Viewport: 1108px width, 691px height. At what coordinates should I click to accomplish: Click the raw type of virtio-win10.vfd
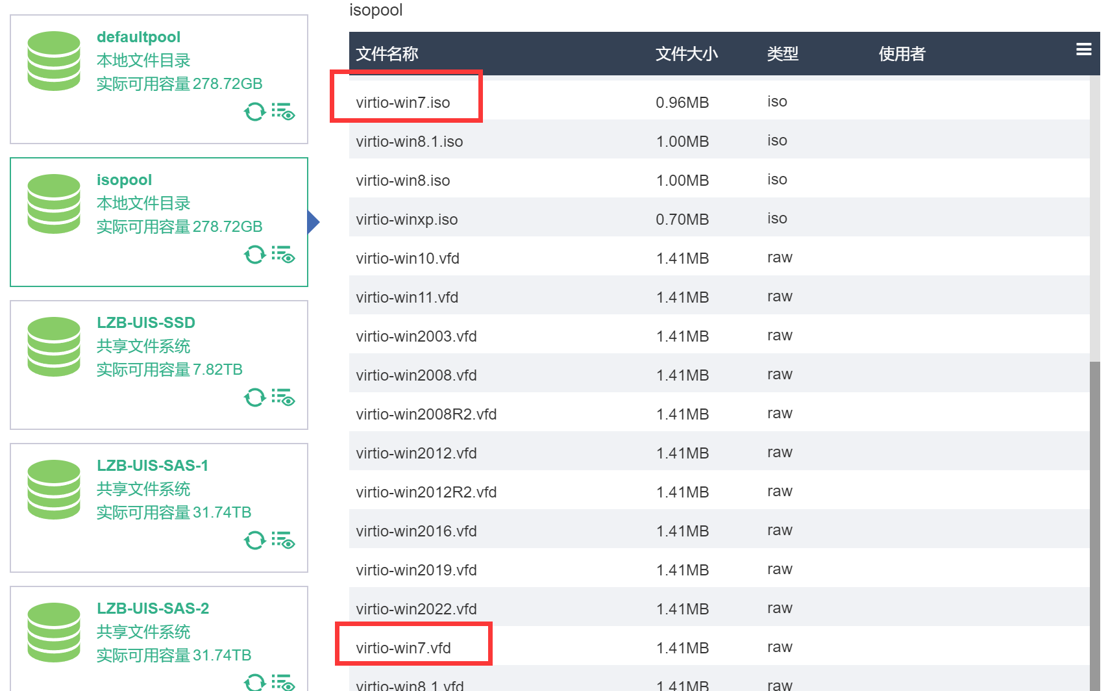(780, 257)
